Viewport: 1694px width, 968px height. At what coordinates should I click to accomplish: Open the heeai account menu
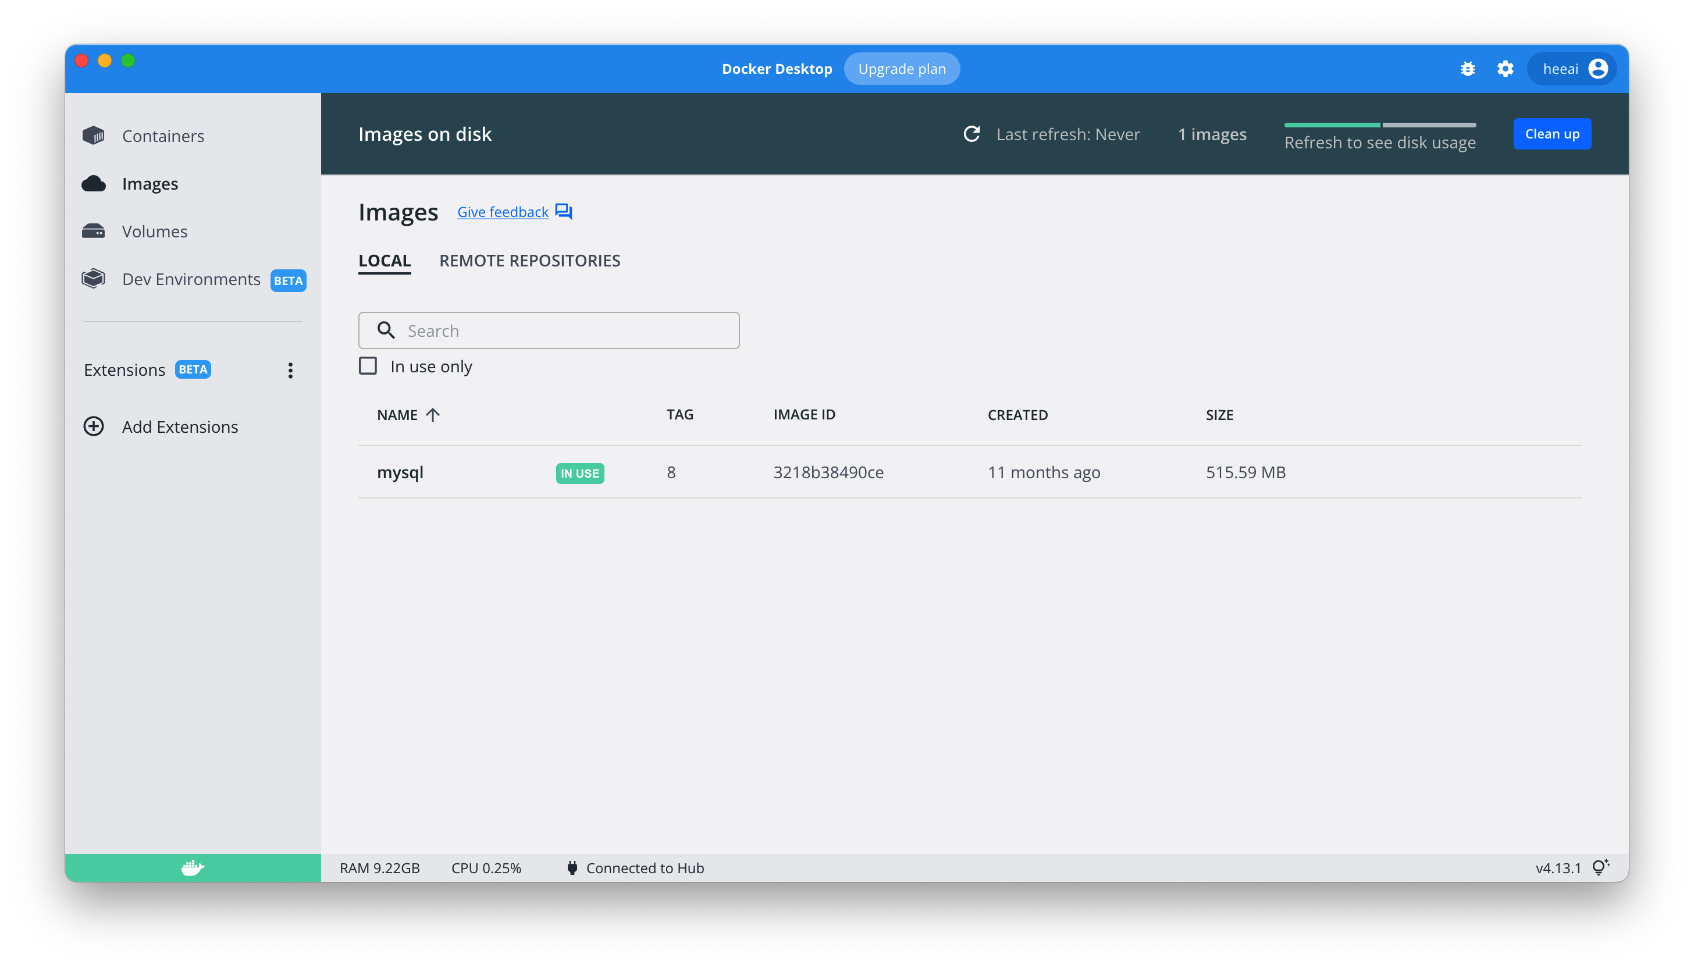click(1573, 69)
